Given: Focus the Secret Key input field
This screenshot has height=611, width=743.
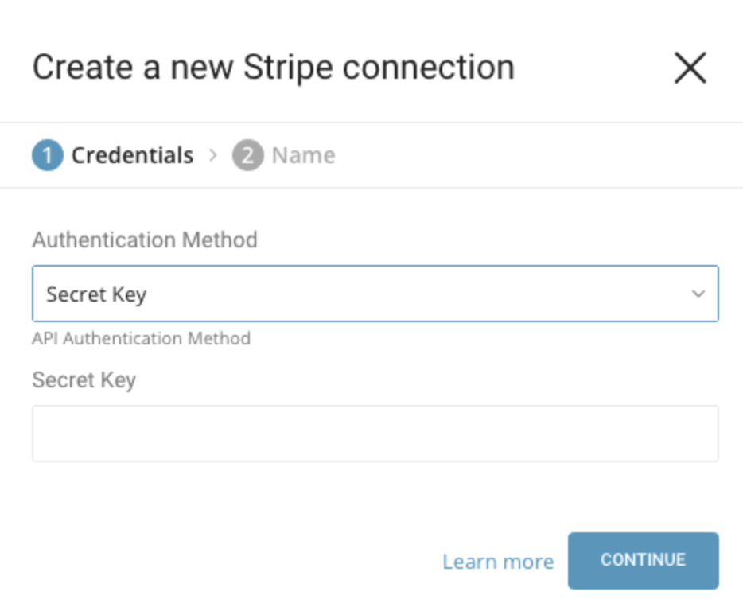Looking at the screenshot, I should click(x=375, y=434).
